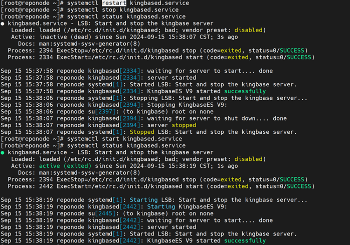Click blue "Starting" in the kingbased[2442] line
The height and width of the screenshot is (245, 350).
tap(161, 206)
